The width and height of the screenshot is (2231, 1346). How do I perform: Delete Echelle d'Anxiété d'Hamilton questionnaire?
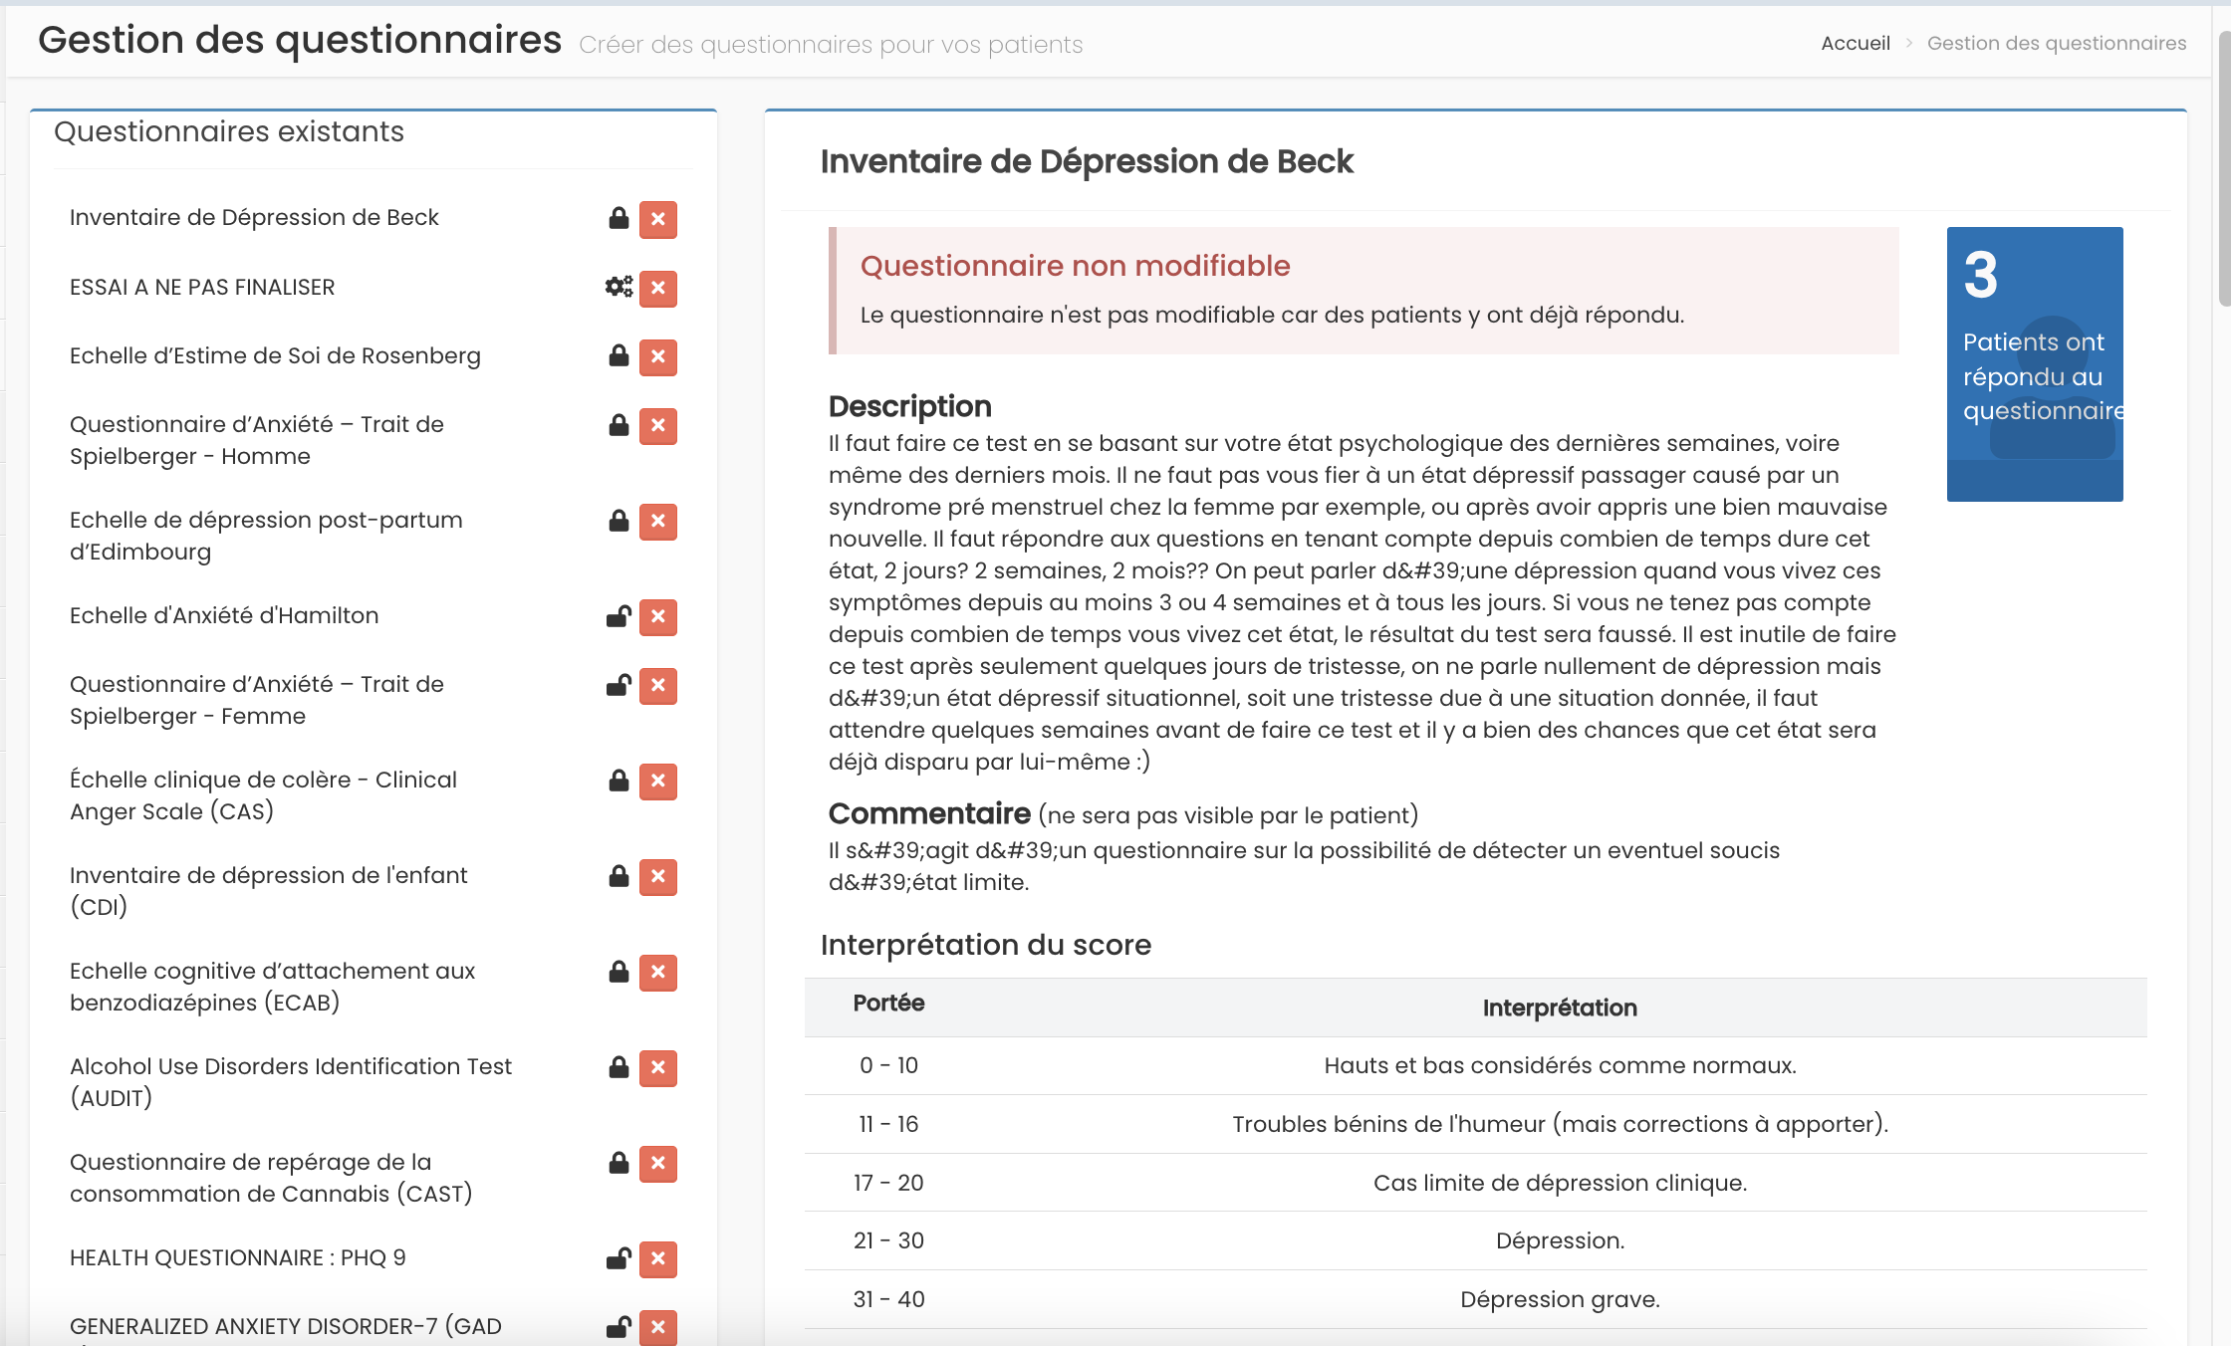coord(658,616)
